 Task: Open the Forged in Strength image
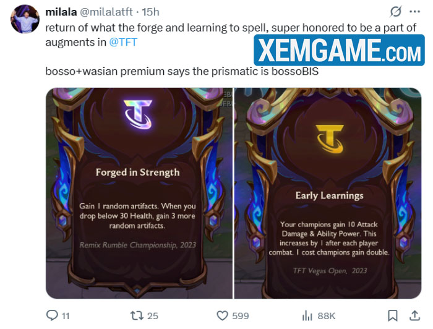(139, 193)
